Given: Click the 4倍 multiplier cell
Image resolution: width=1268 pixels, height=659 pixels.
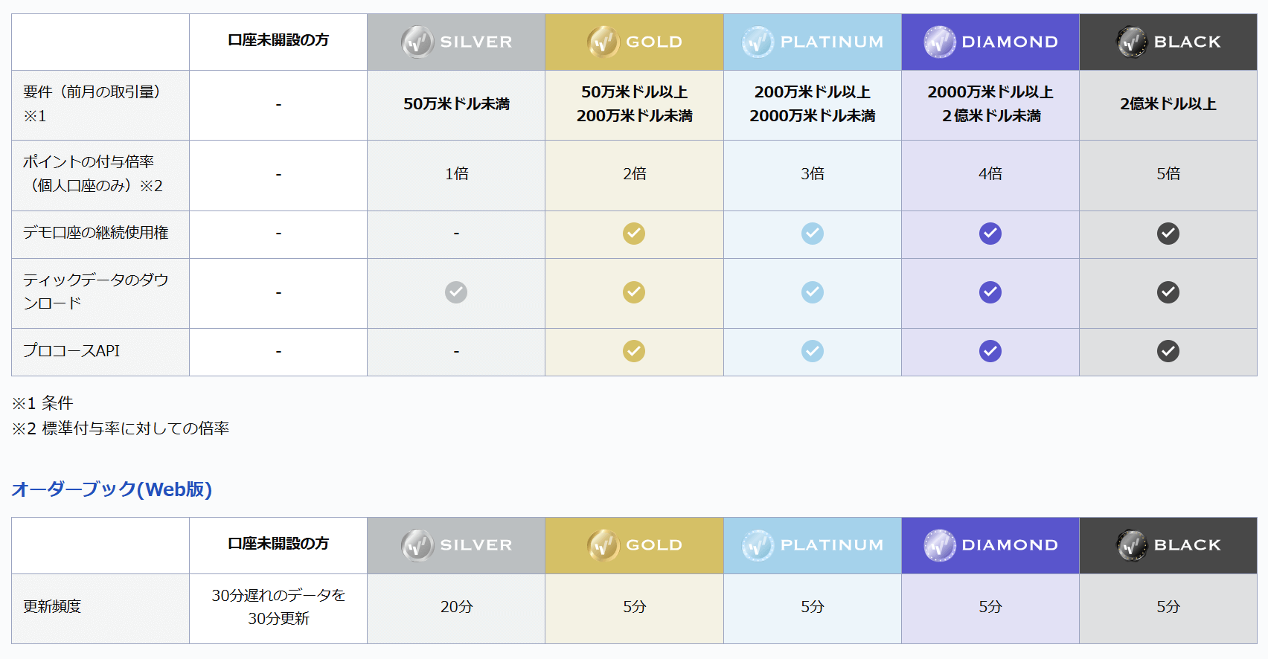Looking at the screenshot, I should pyautogui.click(x=990, y=174).
